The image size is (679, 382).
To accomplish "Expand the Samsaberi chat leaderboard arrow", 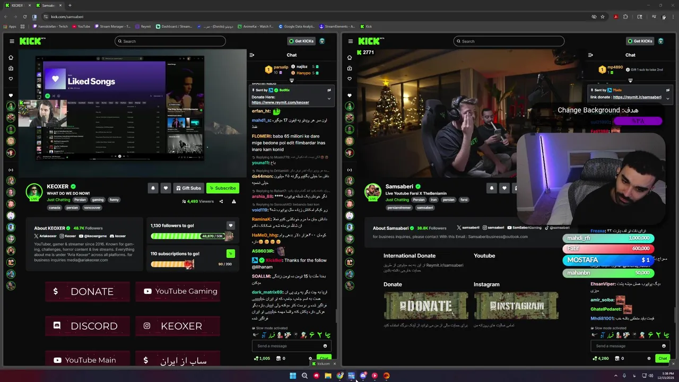I will (630, 81).
